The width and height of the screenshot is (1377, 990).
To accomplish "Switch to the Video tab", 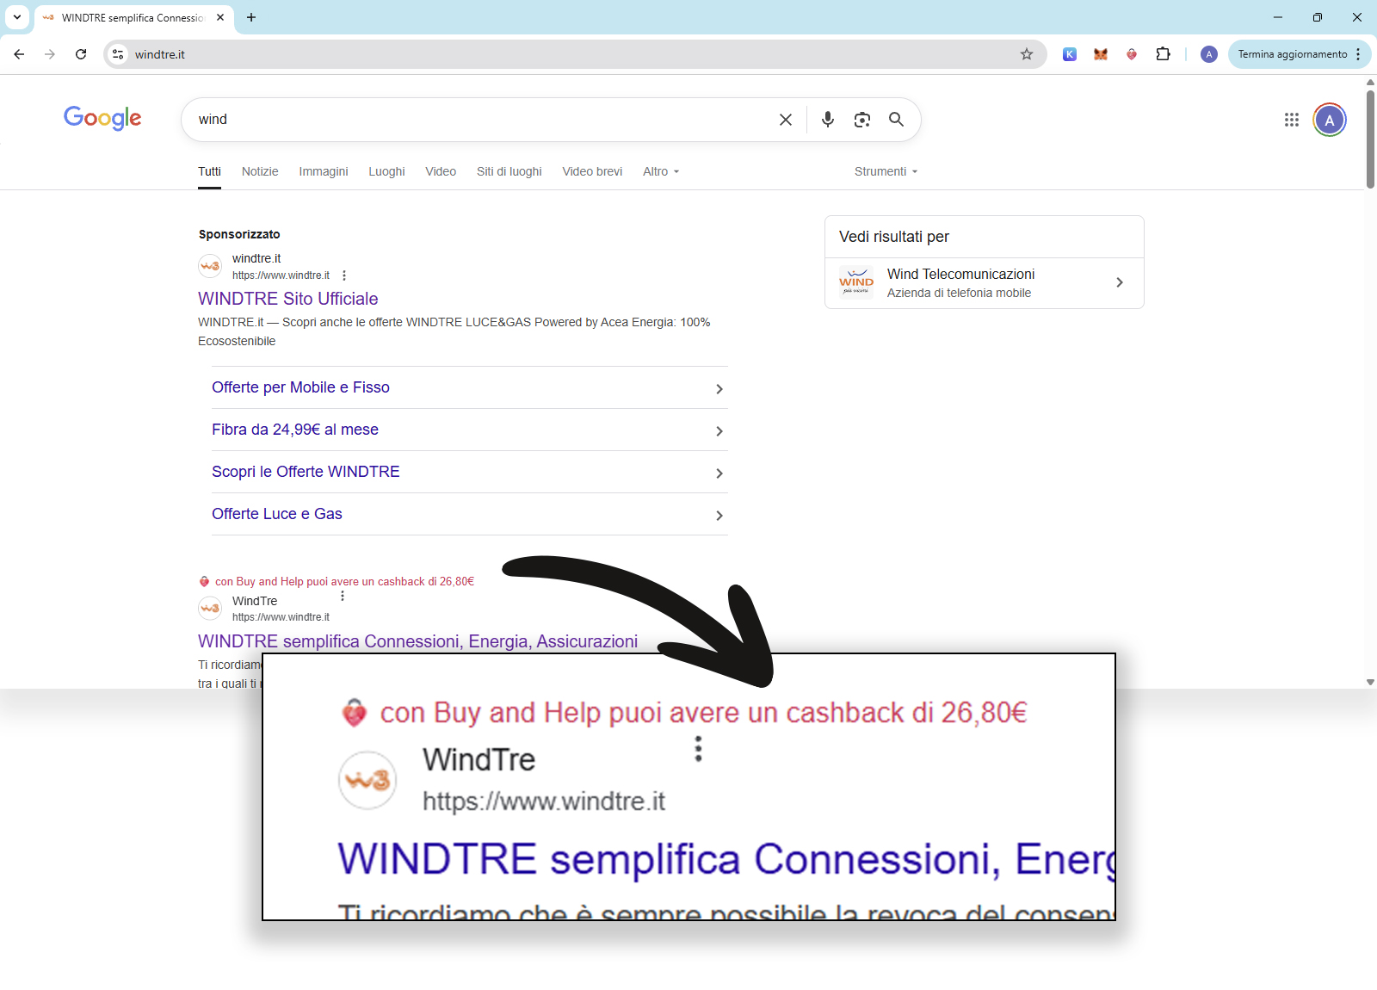I will point(441,171).
